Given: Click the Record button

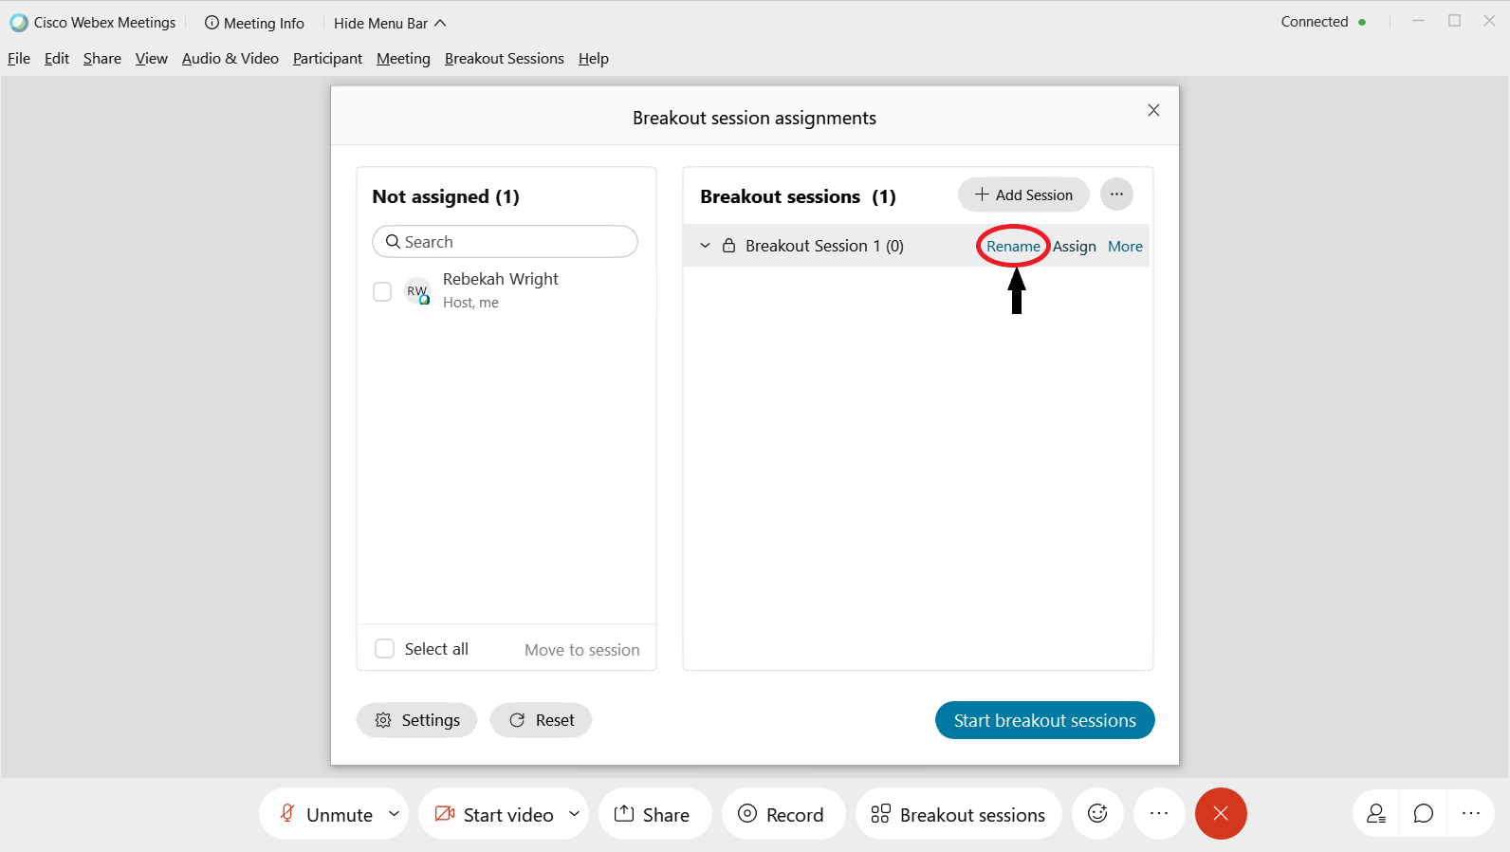Looking at the screenshot, I should (x=783, y=814).
